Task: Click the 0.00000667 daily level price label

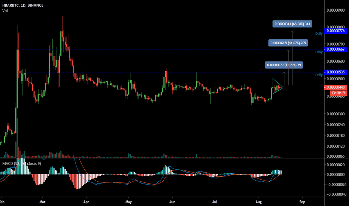Action: pyautogui.click(x=336, y=49)
